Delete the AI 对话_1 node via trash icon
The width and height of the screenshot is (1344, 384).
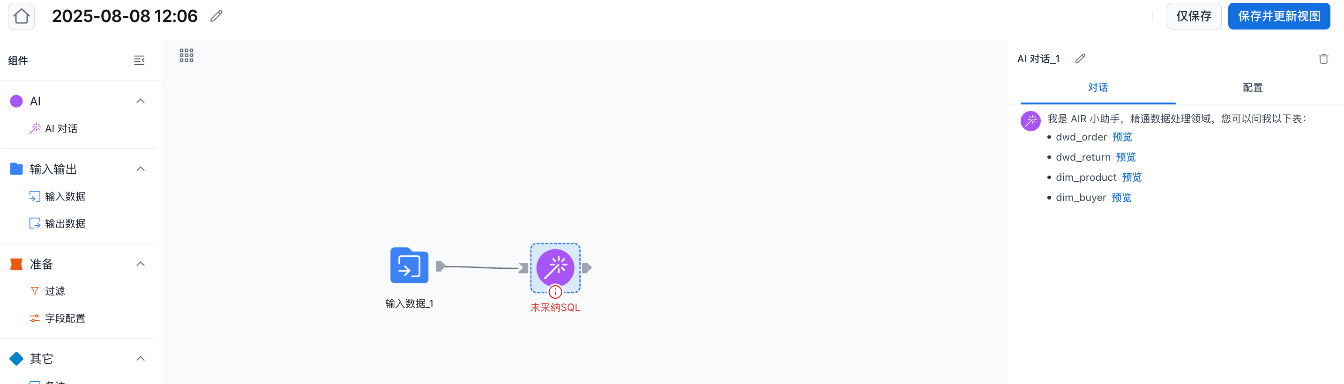point(1323,59)
